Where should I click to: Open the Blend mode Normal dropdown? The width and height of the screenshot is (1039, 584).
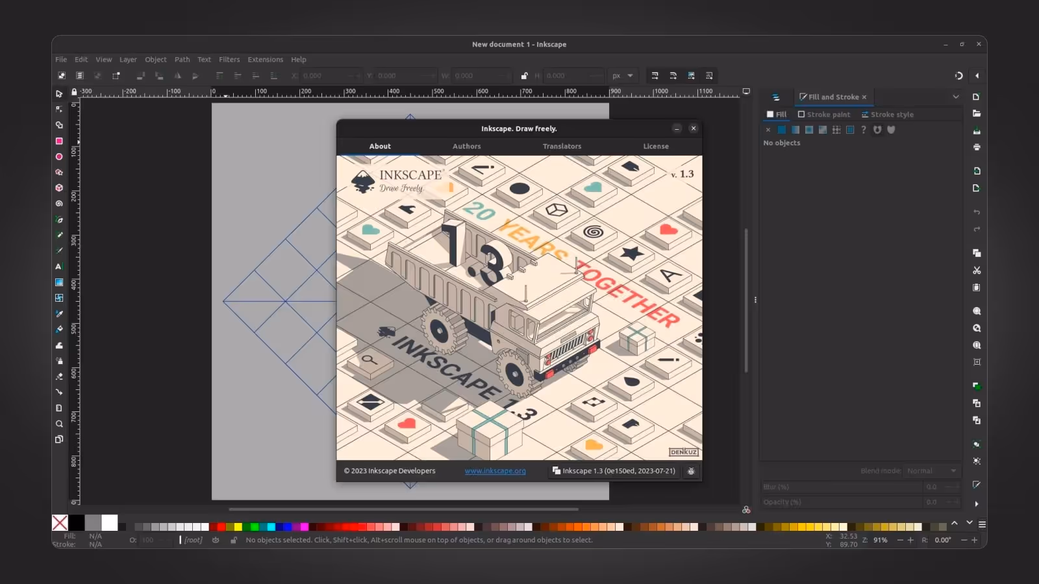pyautogui.click(x=932, y=471)
